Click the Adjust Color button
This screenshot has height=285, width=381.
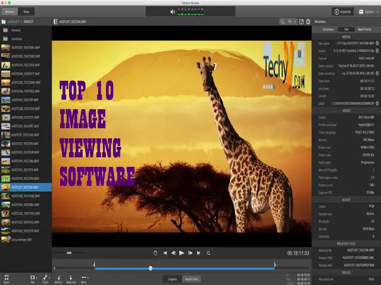click(x=192, y=278)
